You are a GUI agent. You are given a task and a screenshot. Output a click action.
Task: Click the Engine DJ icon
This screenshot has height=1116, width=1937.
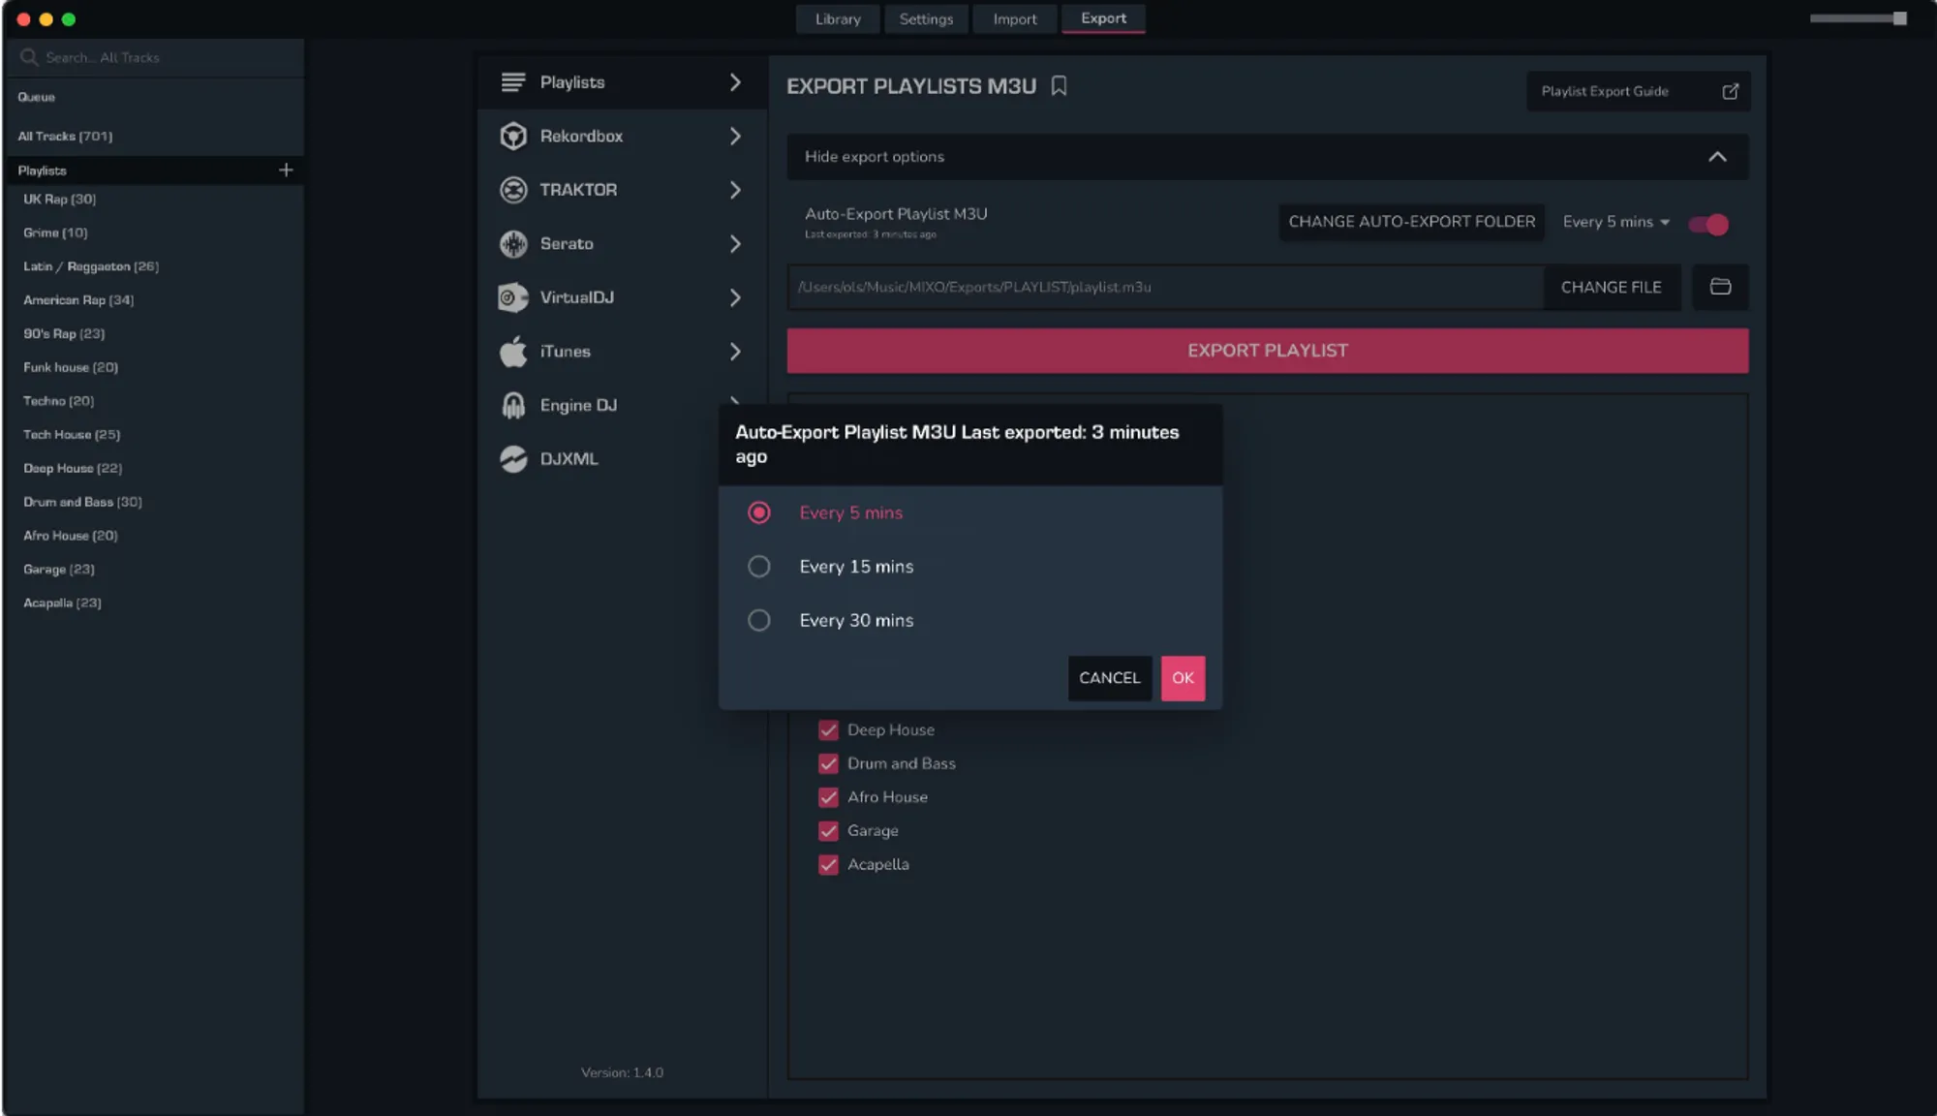click(x=512, y=405)
